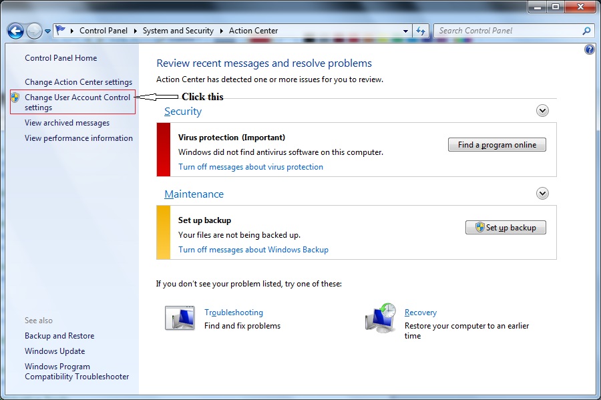Click the Set up backup bold heading text
The image size is (601, 400).
(205, 220)
